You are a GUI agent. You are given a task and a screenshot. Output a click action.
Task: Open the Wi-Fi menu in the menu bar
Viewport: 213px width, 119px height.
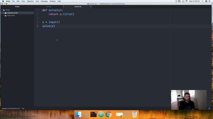point(186,1)
